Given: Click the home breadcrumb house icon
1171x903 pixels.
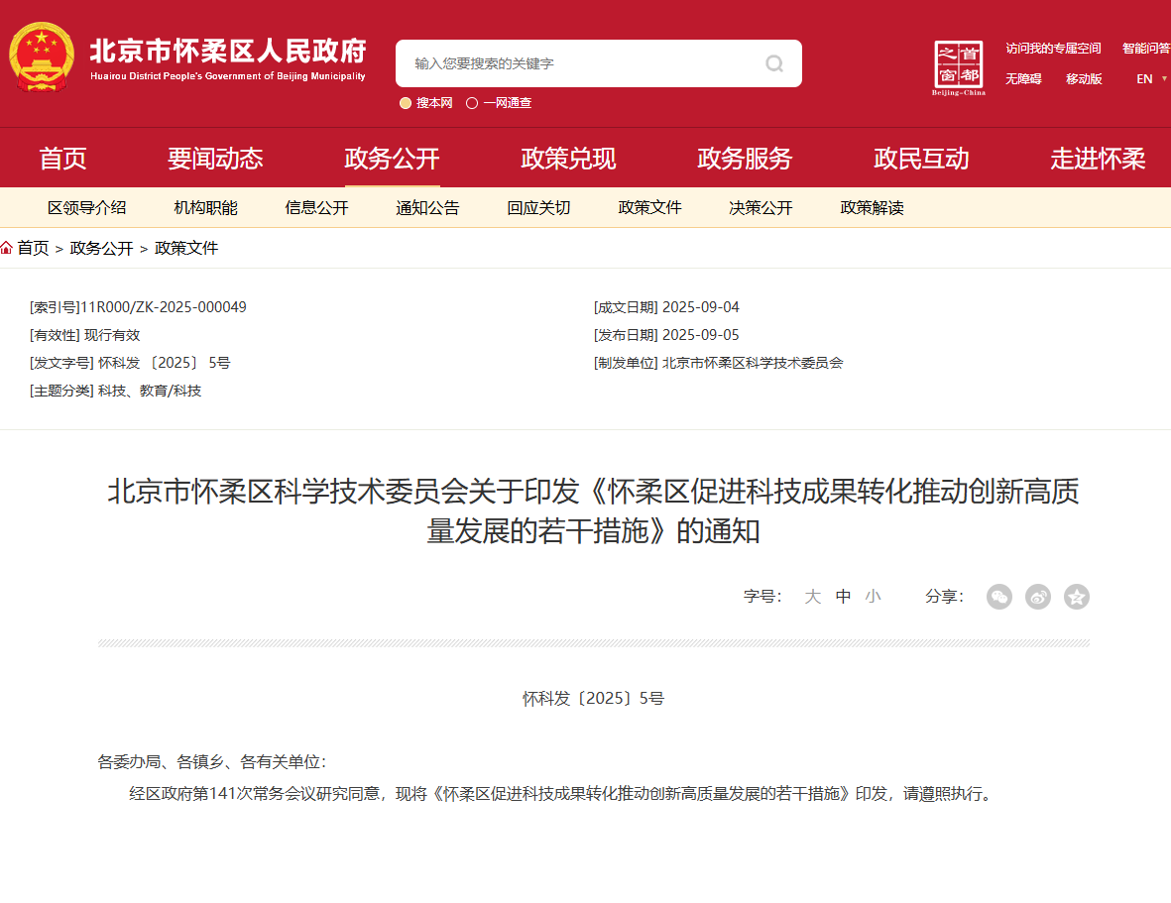Looking at the screenshot, I should (x=8, y=248).
